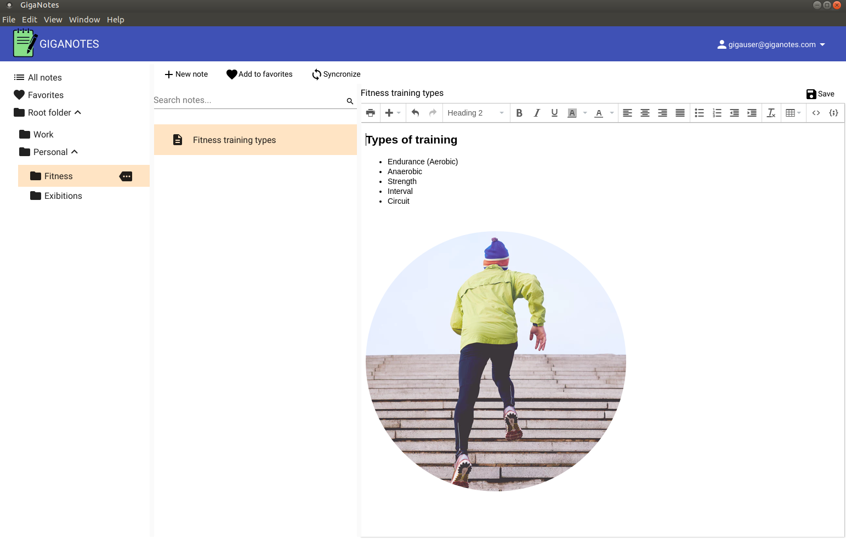
Task: Click the GigaNotes logo icon
Action: [x=25, y=43]
